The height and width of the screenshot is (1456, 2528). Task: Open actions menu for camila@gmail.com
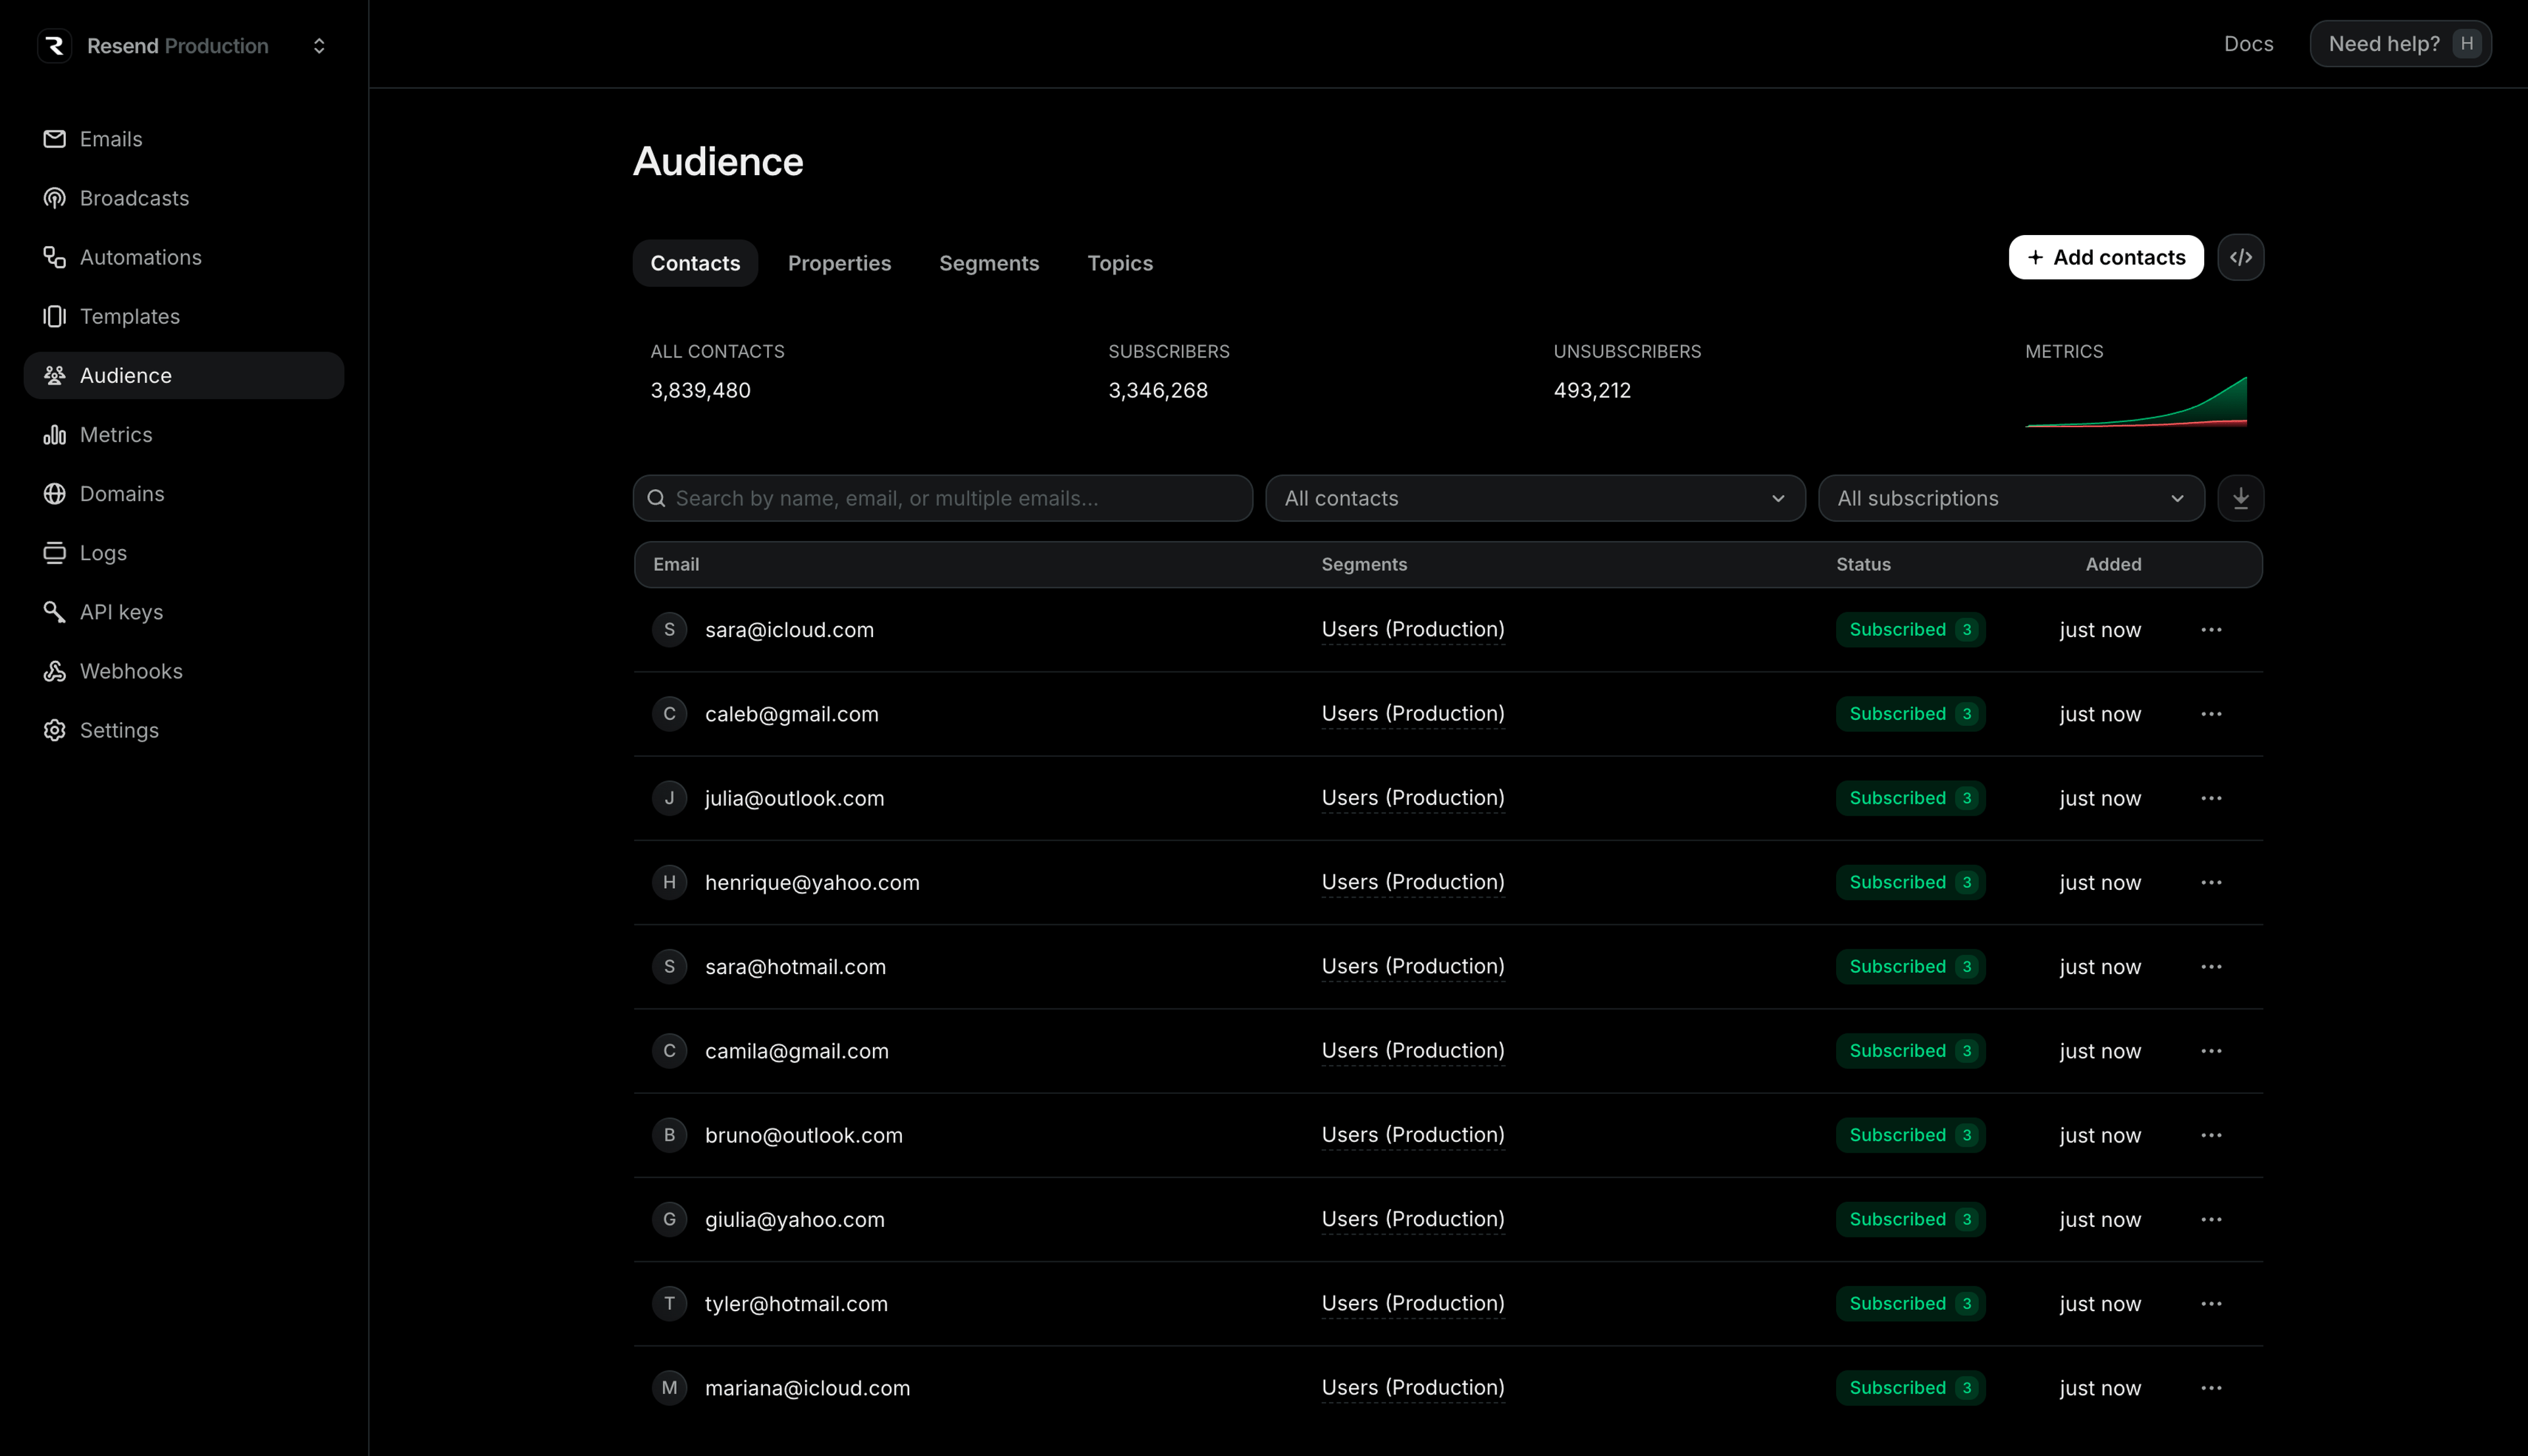pyautogui.click(x=2211, y=1051)
